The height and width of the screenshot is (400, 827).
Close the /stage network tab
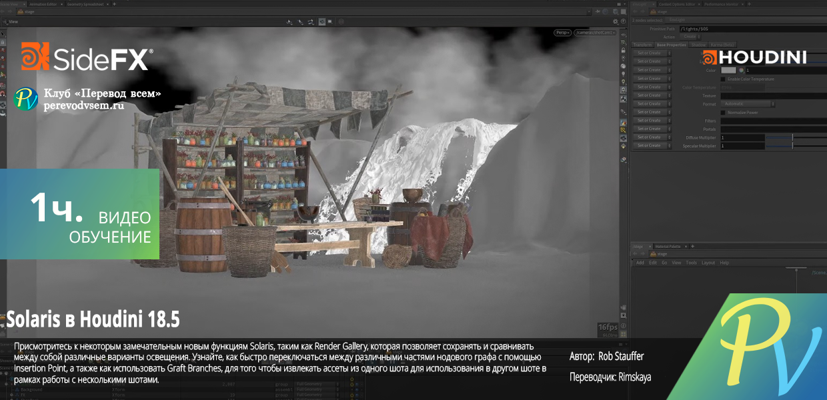click(649, 247)
